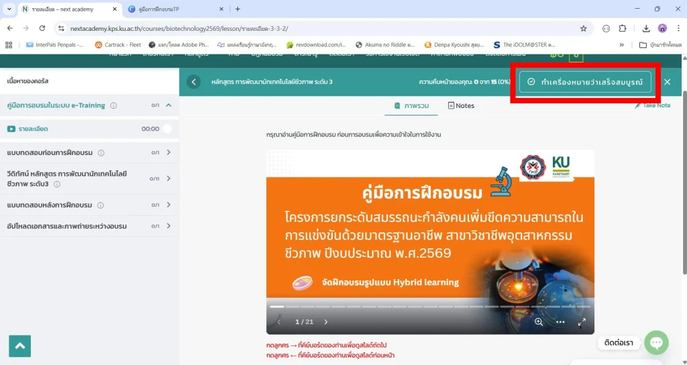Switch to the Notes tab
Screen dimensions: 687x365
tap(461, 105)
